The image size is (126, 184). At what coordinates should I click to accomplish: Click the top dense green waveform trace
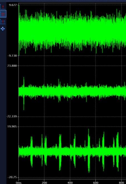[72, 31]
